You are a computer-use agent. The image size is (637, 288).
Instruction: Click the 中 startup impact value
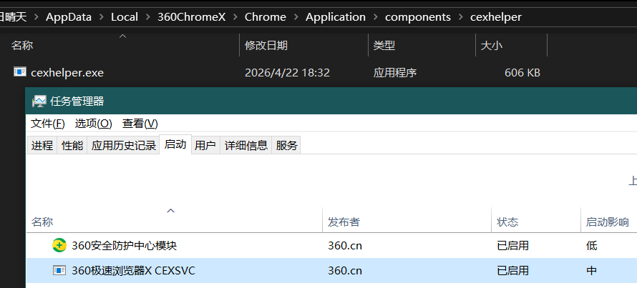coord(591,271)
